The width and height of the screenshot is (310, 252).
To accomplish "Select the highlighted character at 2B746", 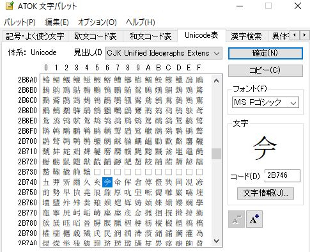I will click(x=107, y=182).
